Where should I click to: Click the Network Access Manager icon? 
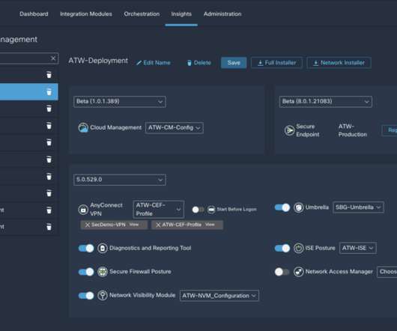click(299, 272)
